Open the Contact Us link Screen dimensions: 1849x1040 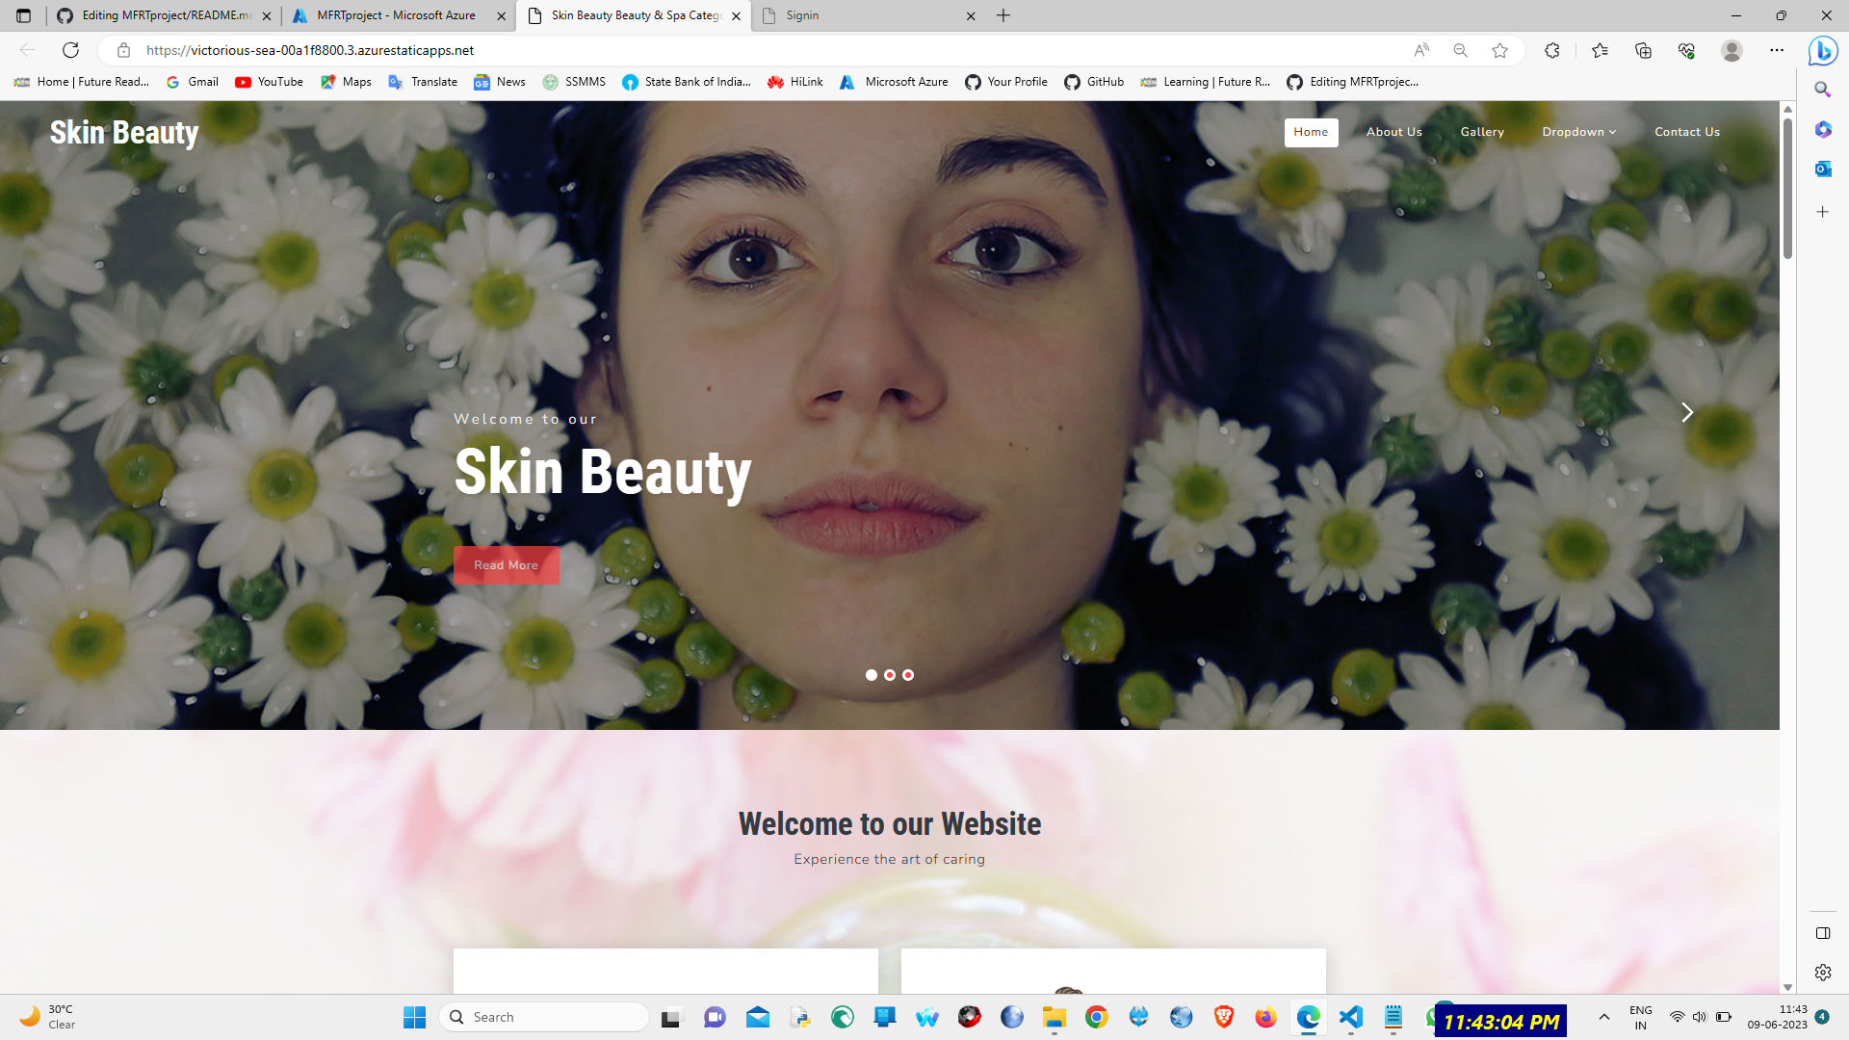pyautogui.click(x=1686, y=132)
